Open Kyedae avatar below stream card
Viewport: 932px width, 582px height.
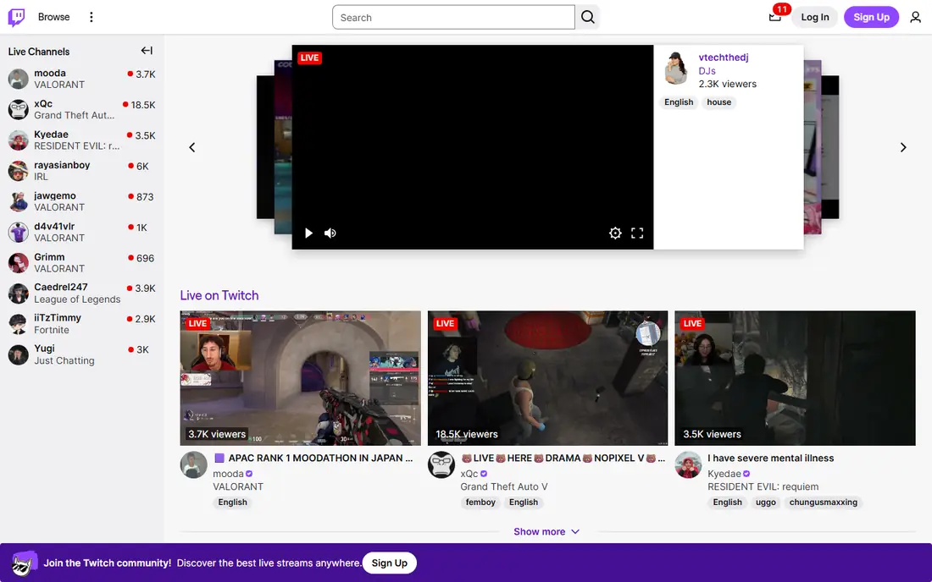pyautogui.click(x=688, y=464)
